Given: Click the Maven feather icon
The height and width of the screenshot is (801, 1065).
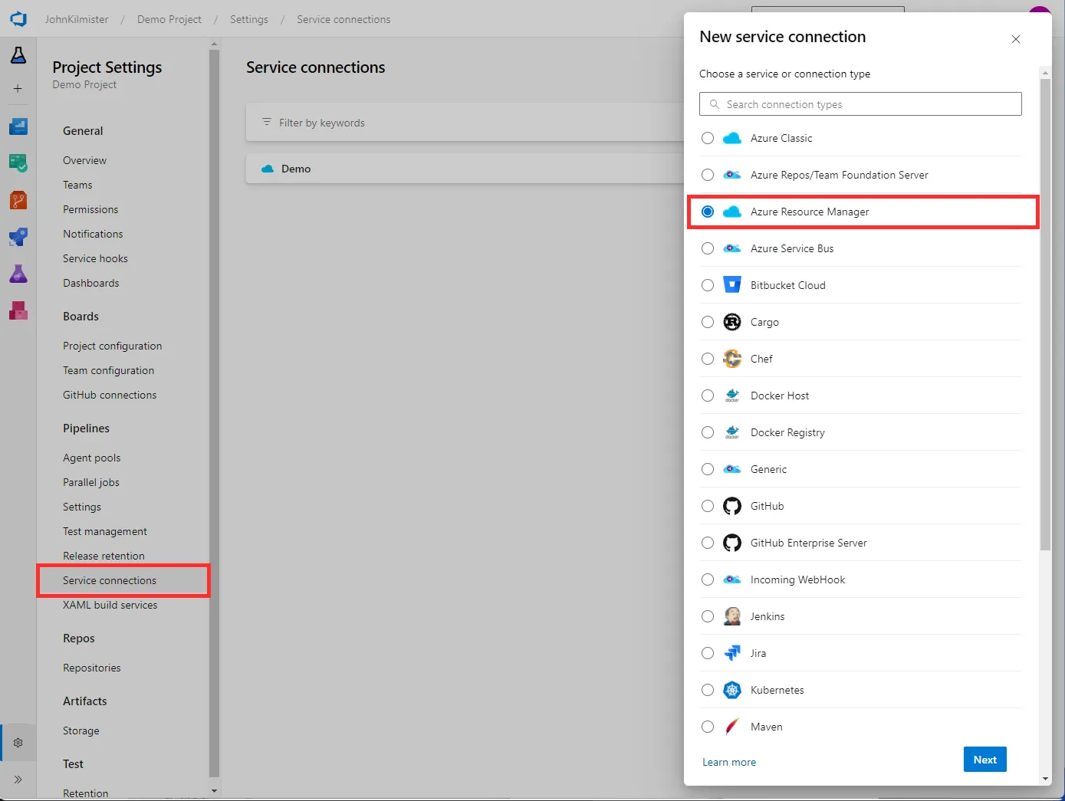Looking at the screenshot, I should 732,727.
